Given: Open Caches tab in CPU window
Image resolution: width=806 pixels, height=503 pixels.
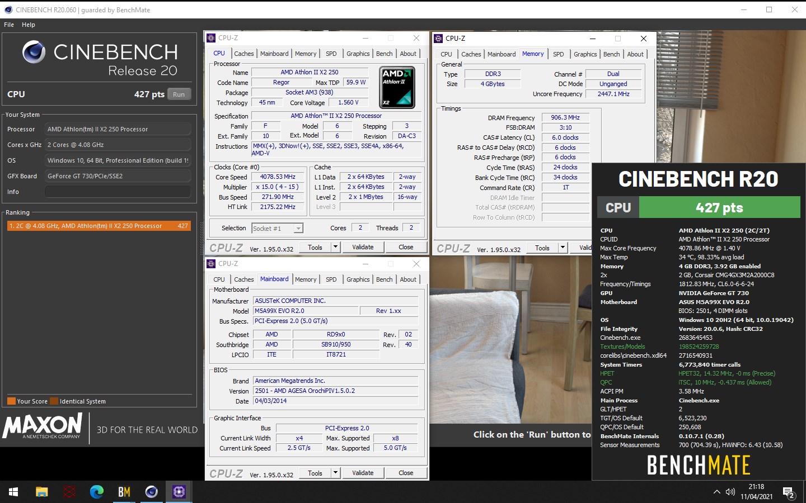Looking at the screenshot, I should (244, 54).
